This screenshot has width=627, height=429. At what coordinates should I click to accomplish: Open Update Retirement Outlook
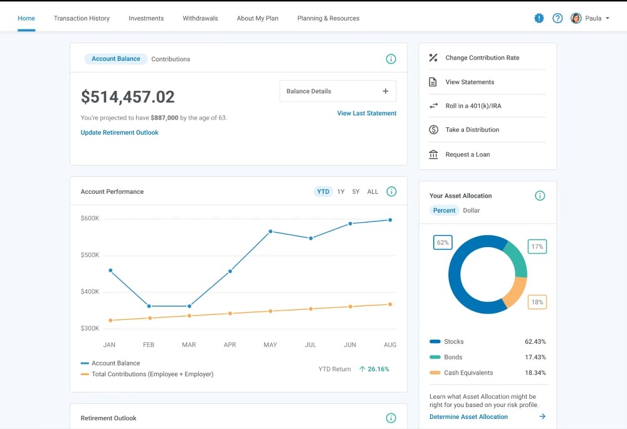pos(119,132)
